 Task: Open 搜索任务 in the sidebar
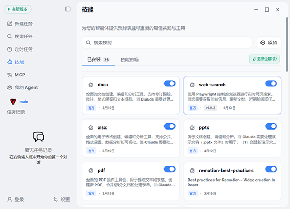[x=24, y=36]
